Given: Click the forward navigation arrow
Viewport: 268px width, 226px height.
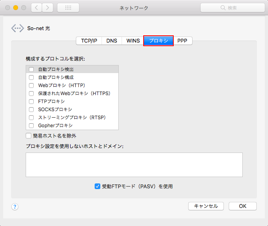Looking at the screenshot, I should (48, 8).
